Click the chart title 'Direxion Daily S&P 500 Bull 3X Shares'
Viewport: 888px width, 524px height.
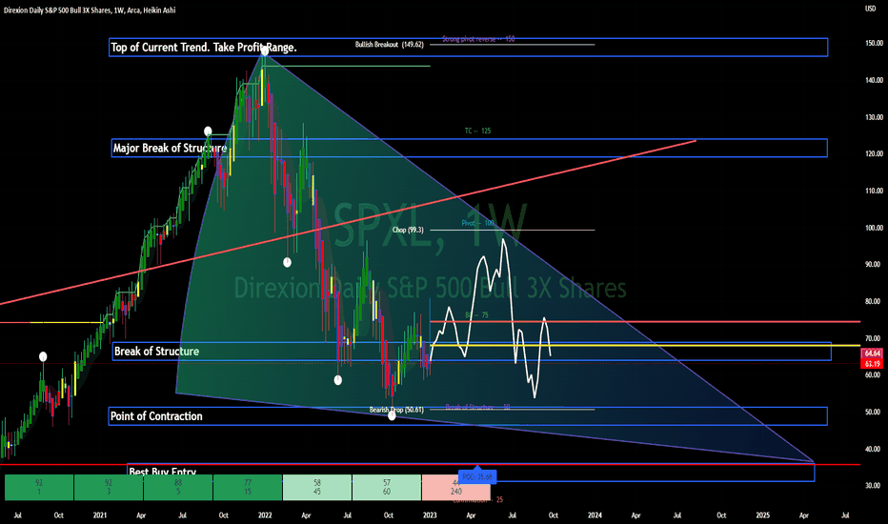[57, 10]
